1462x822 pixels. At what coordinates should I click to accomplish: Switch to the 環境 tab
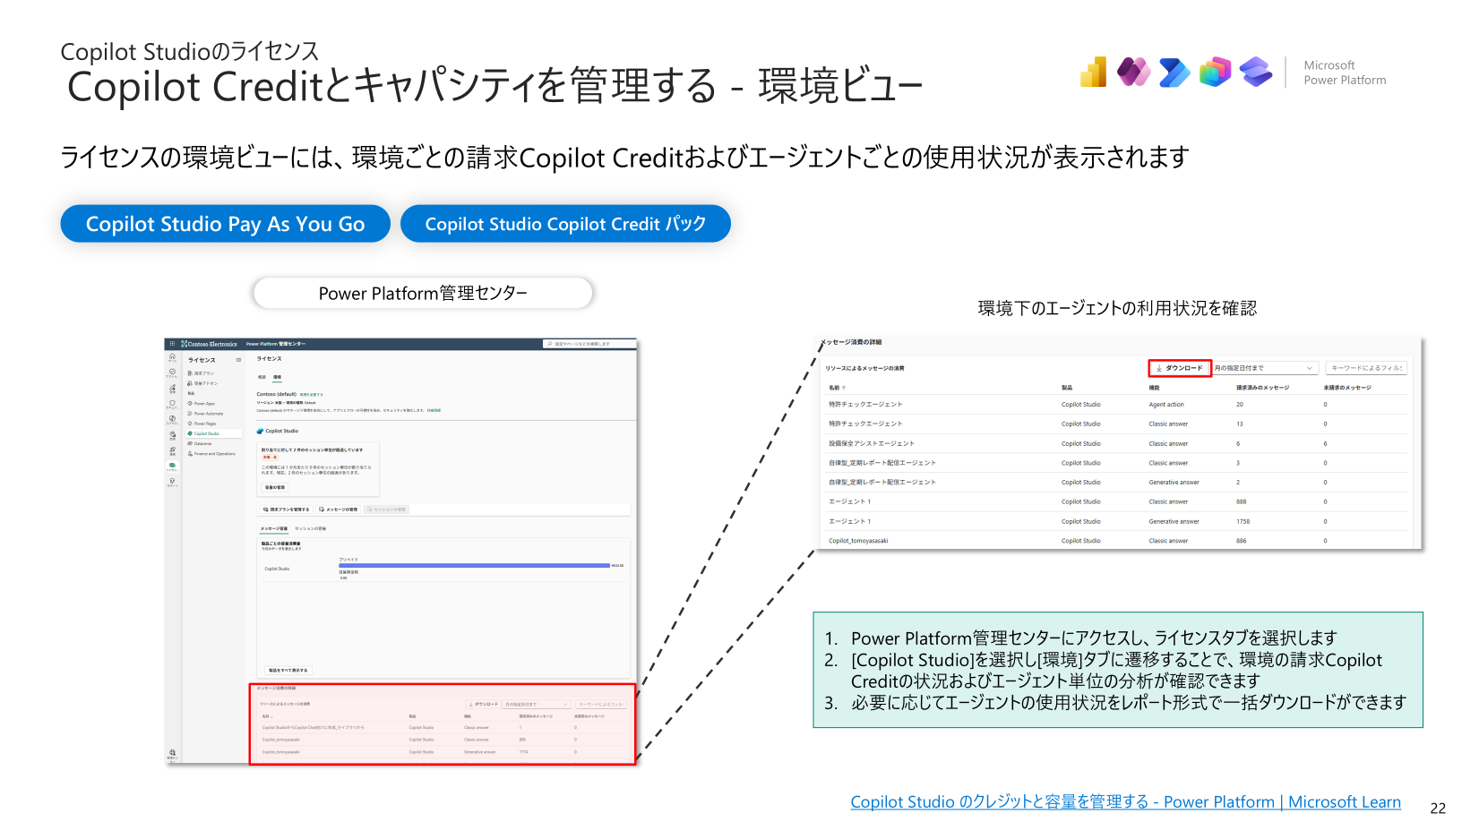pyautogui.click(x=277, y=377)
